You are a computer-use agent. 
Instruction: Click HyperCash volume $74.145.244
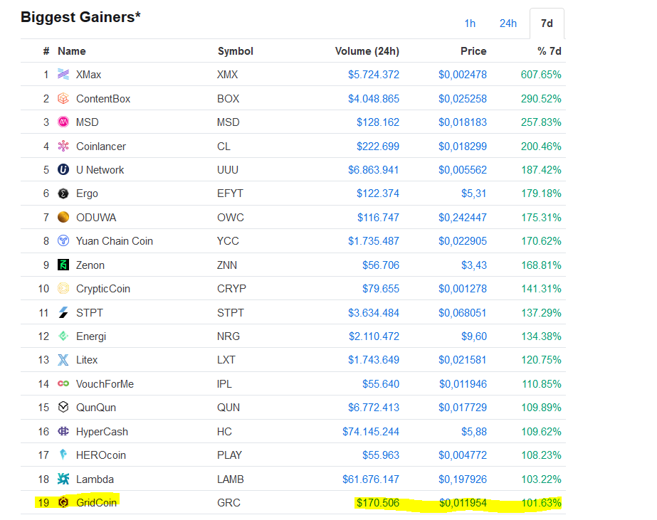[x=371, y=432]
